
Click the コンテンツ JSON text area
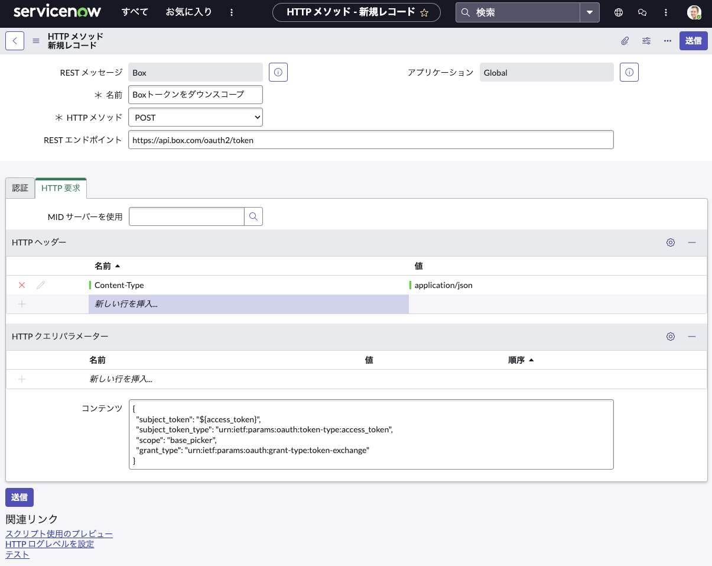click(x=371, y=435)
